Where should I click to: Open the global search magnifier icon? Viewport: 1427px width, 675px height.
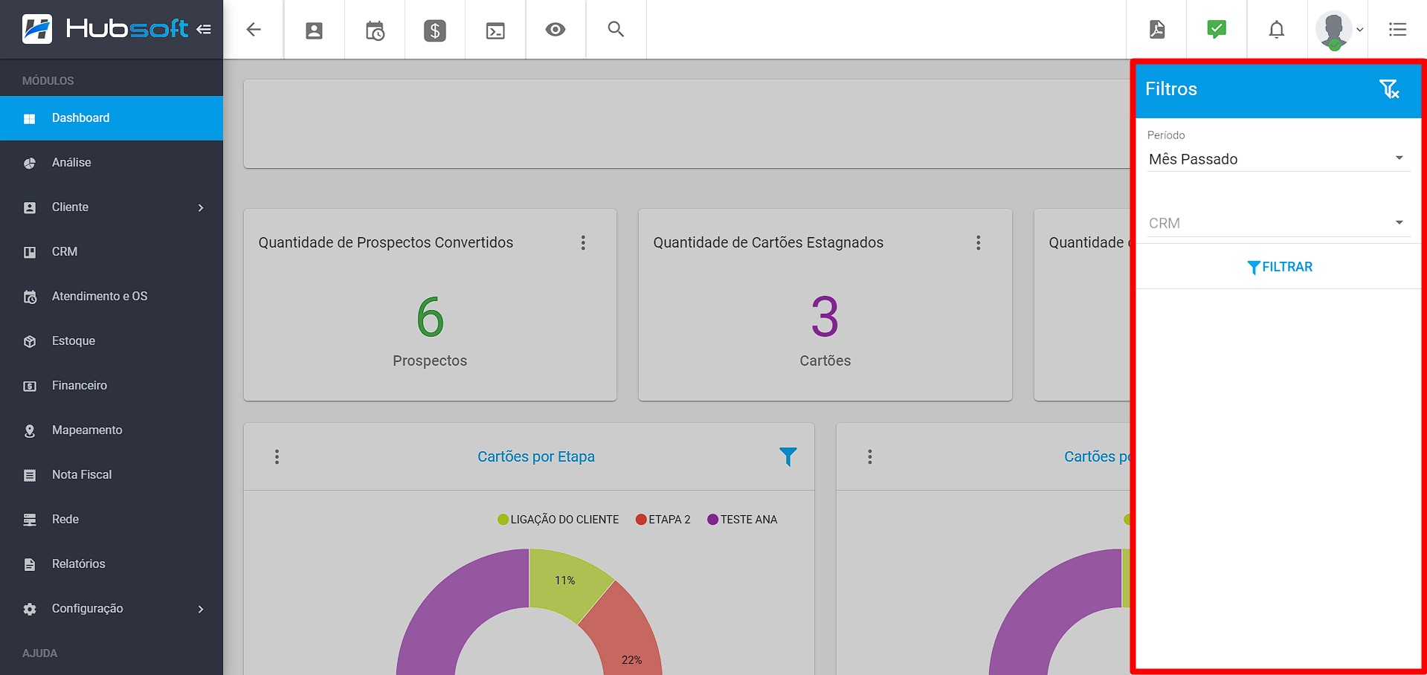pyautogui.click(x=615, y=29)
